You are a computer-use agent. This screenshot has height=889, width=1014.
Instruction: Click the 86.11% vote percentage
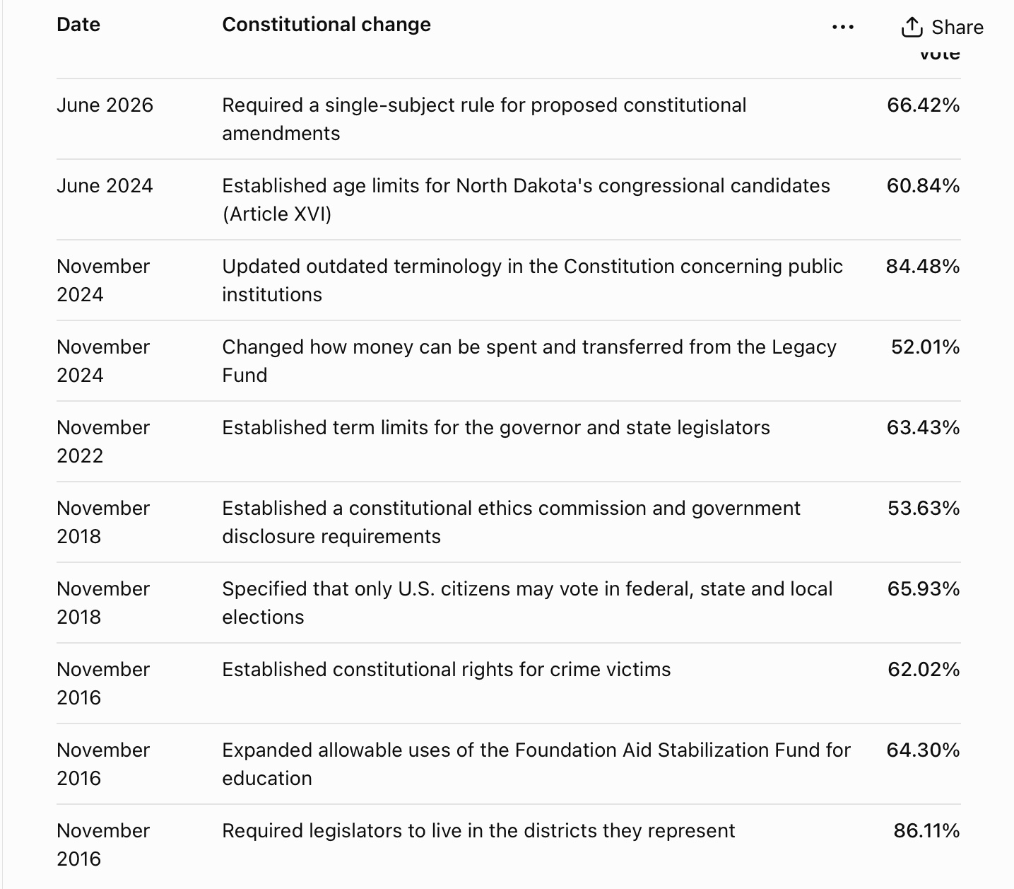point(927,831)
